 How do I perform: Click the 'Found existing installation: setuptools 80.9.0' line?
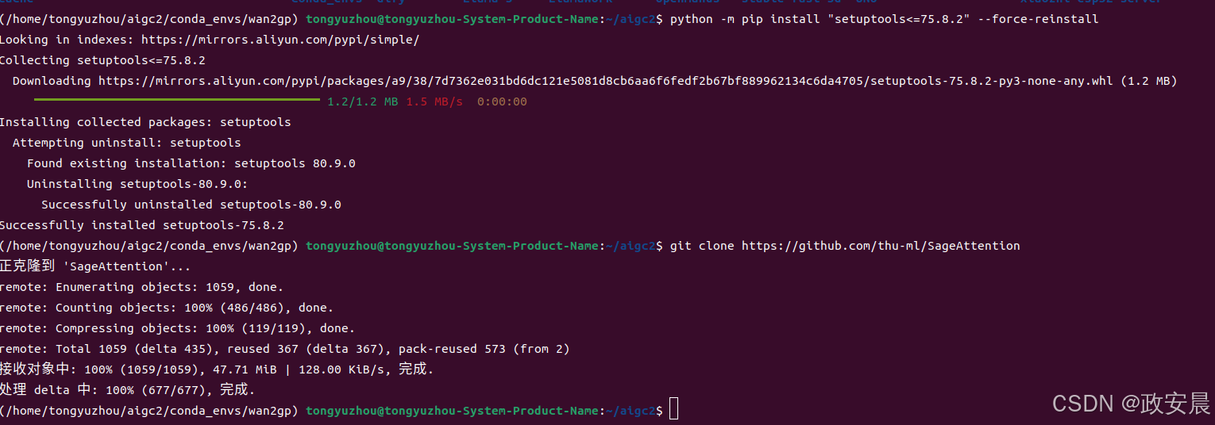click(x=191, y=163)
